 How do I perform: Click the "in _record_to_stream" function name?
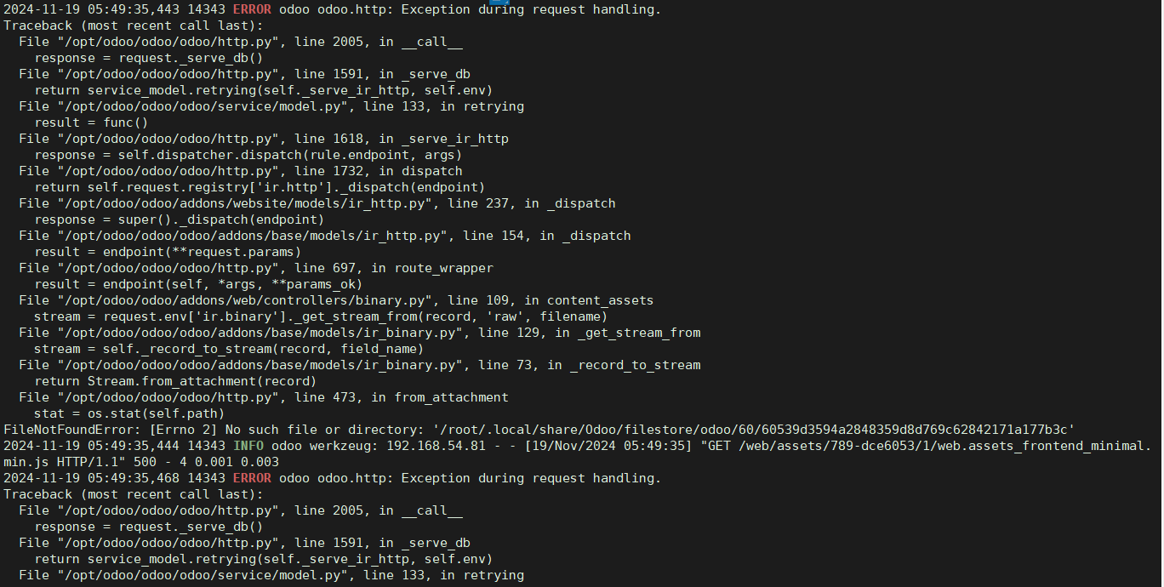[624, 365]
